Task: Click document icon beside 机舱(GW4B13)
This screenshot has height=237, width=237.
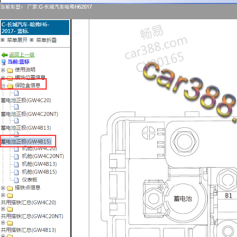Action: coord(17,164)
